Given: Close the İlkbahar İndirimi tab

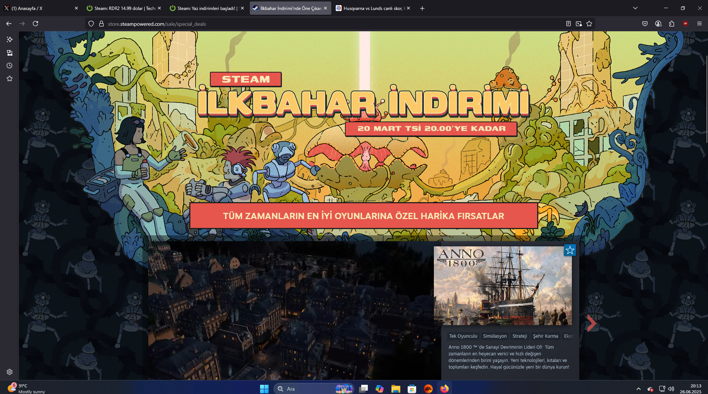Looking at the screenshot, I should 325,8.
